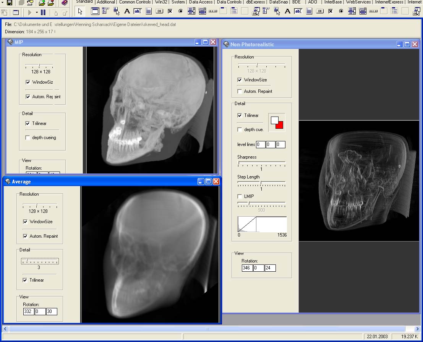The height and width of the screenshot is (342, 423).
Task: Enable depth cueing in the MIP window
Action: click(x=28, y=138)
